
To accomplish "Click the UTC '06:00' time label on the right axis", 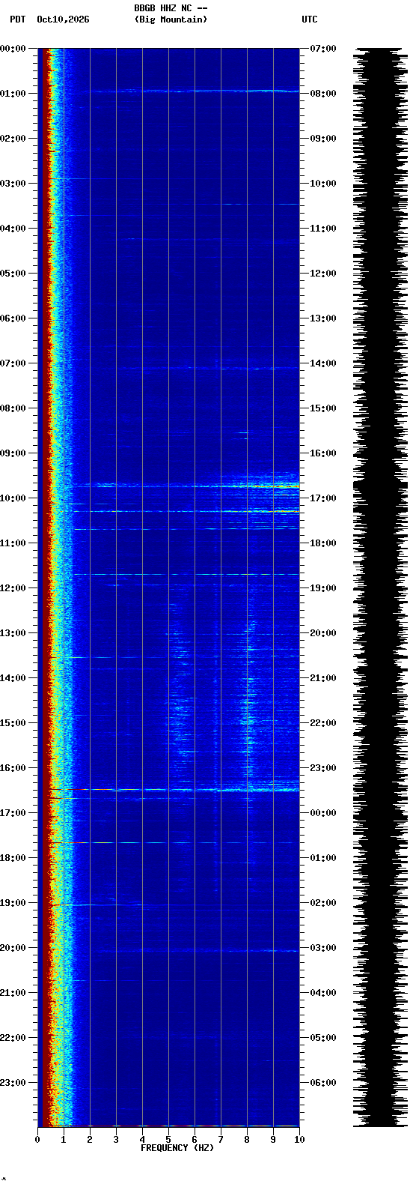I will [323, 1083].
